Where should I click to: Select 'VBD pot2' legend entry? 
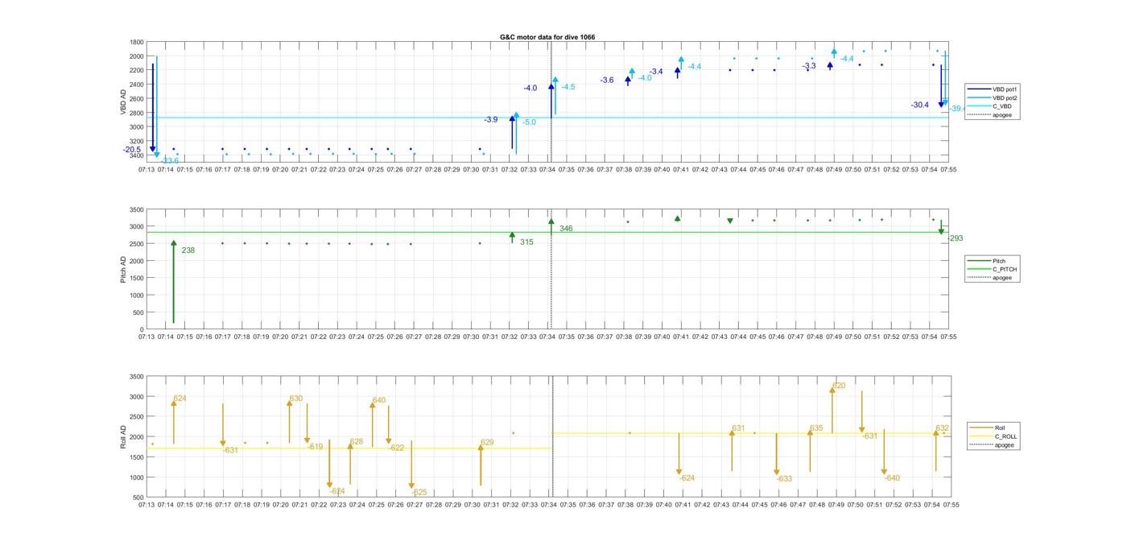point(993,98)
